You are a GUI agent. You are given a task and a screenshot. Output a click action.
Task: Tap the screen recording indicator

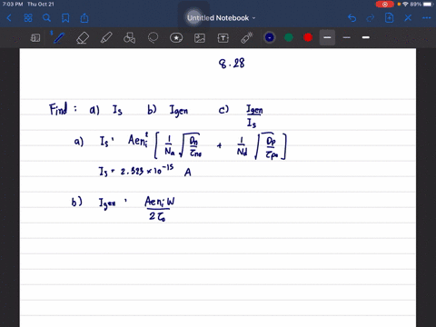(384, 5)
